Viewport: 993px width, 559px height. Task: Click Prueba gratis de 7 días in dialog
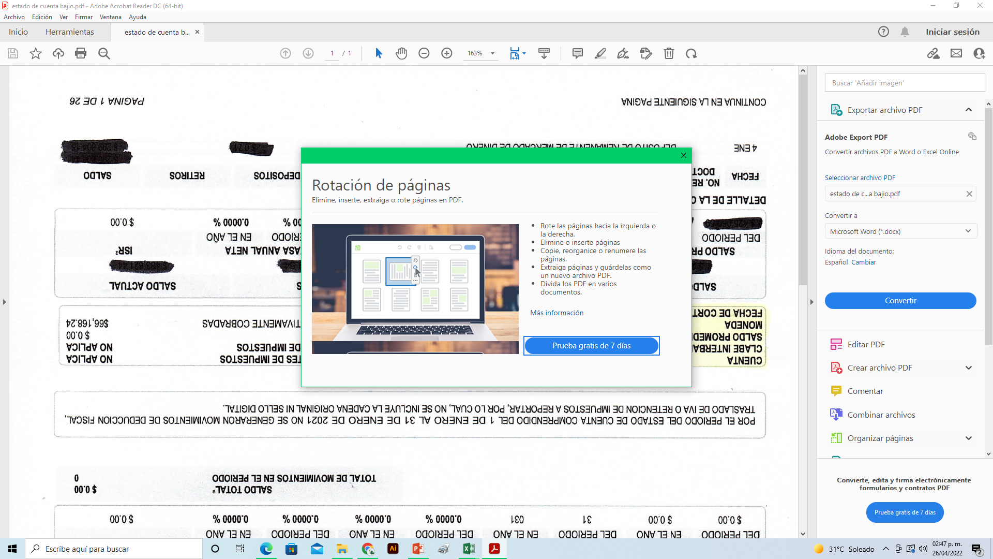(x=592, y=346)
